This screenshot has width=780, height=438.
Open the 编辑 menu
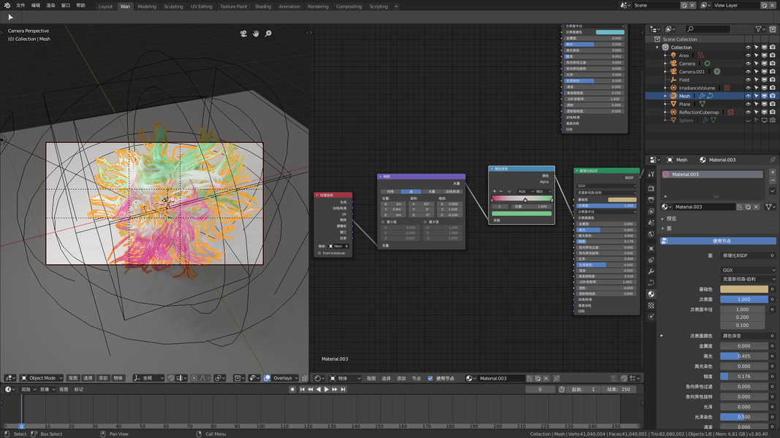point(36,5)
